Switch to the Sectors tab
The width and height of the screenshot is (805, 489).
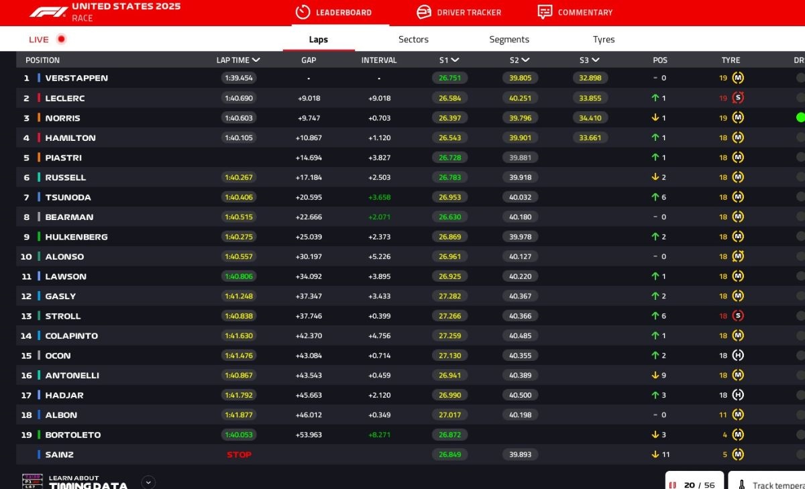(x=413, y=40)
